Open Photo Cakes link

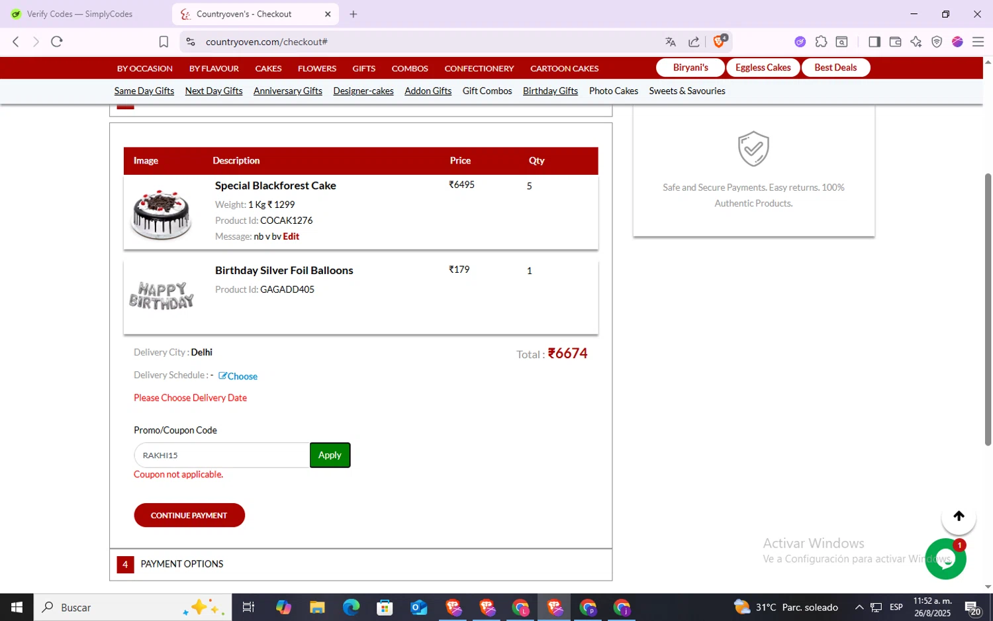coord(614,91)
